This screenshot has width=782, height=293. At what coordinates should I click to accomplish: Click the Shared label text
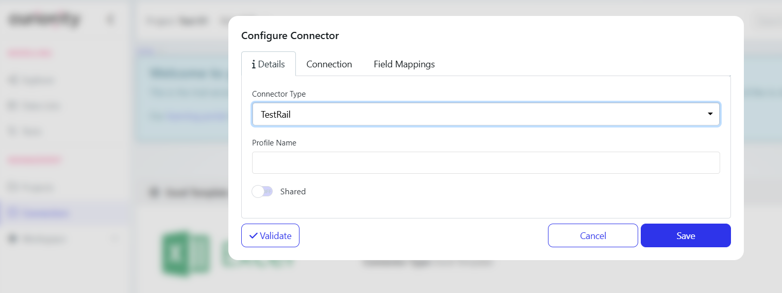(x=293, y=192)
